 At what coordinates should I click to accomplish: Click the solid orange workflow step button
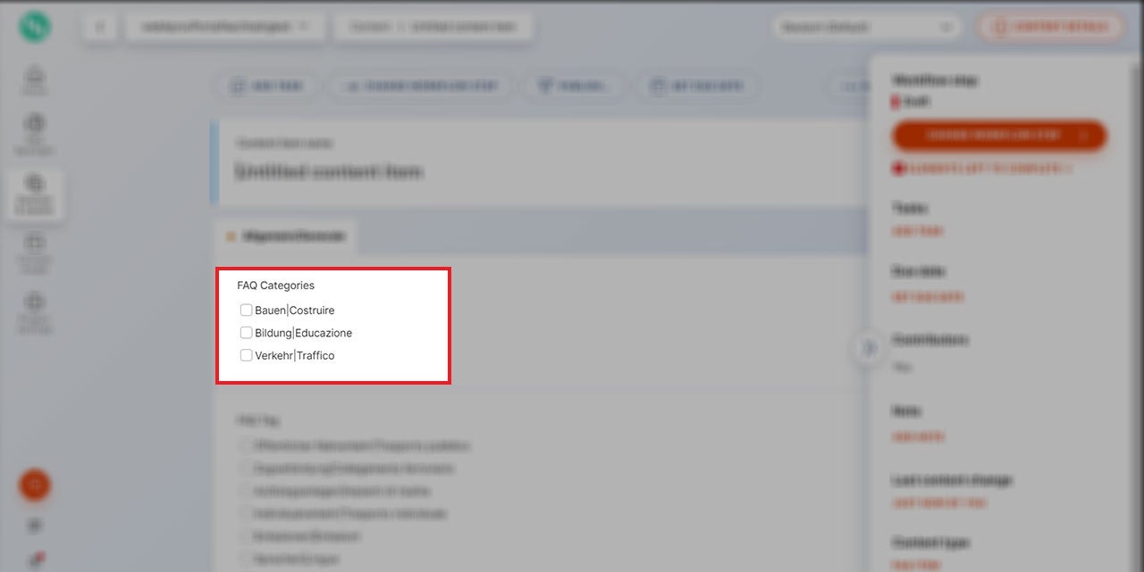pyautogui.click(x=998, y=136)
